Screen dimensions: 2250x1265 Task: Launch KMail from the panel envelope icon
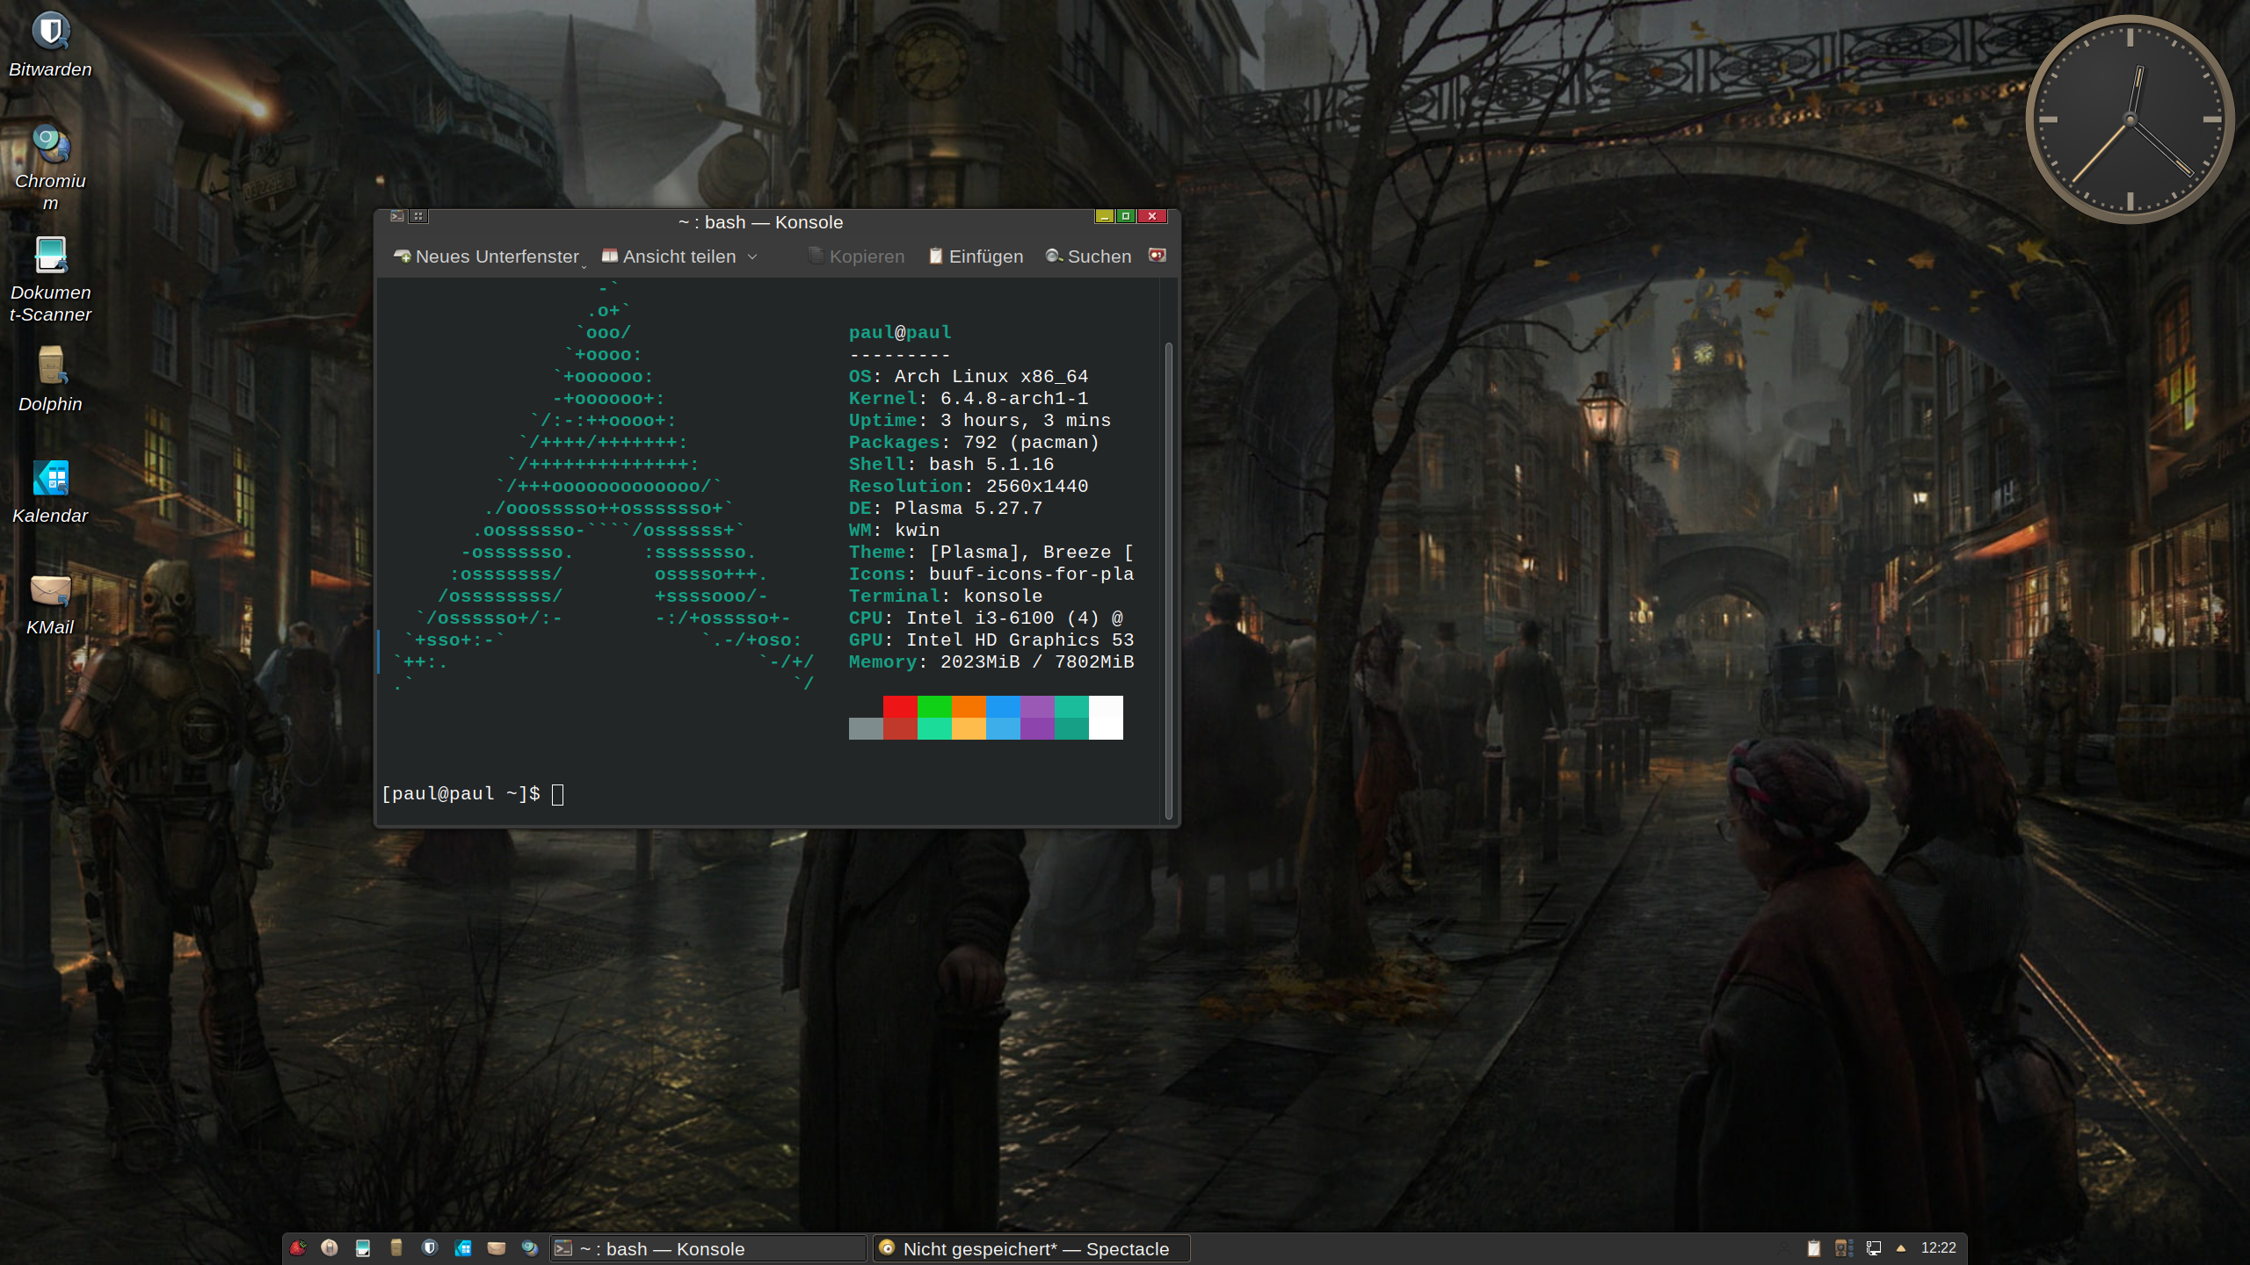click(x=497, y=1248)
